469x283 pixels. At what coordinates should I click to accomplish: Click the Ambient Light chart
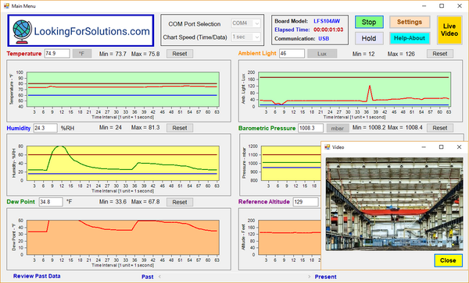[350, 91]
